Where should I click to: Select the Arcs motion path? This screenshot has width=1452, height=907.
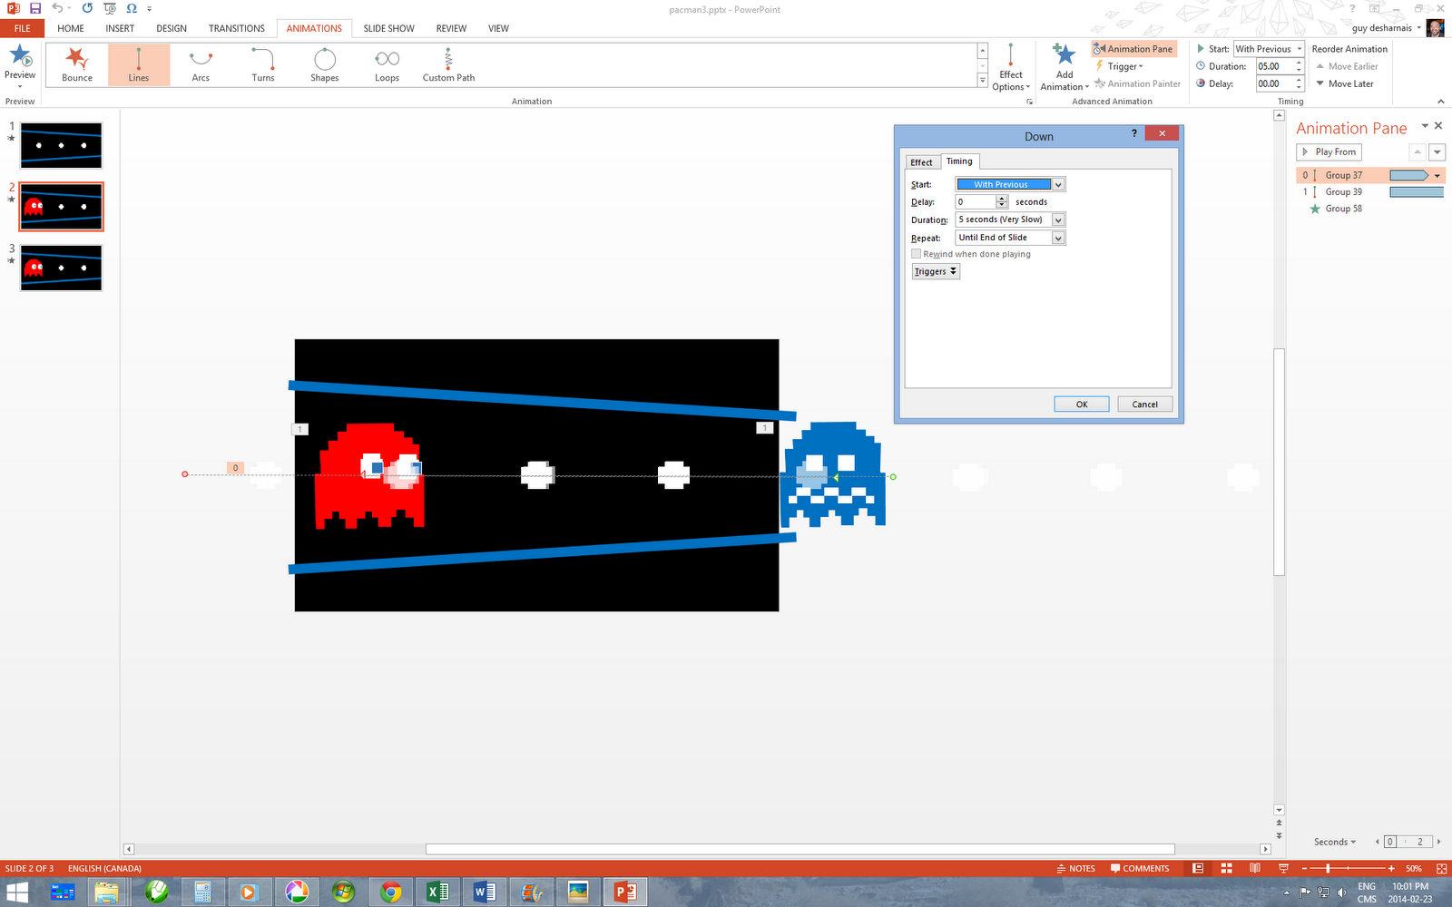tap(201, 65)
